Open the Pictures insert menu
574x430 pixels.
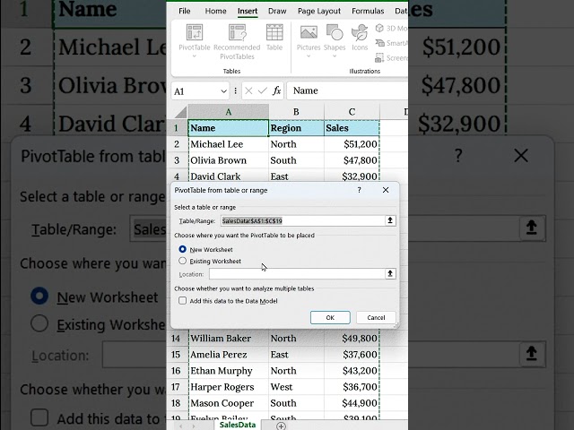(x=309, y=38)
